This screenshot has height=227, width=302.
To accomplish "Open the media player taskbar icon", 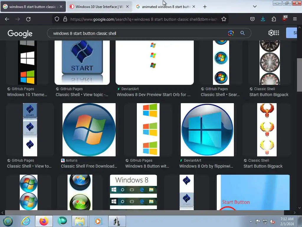I will pos(98,221).
